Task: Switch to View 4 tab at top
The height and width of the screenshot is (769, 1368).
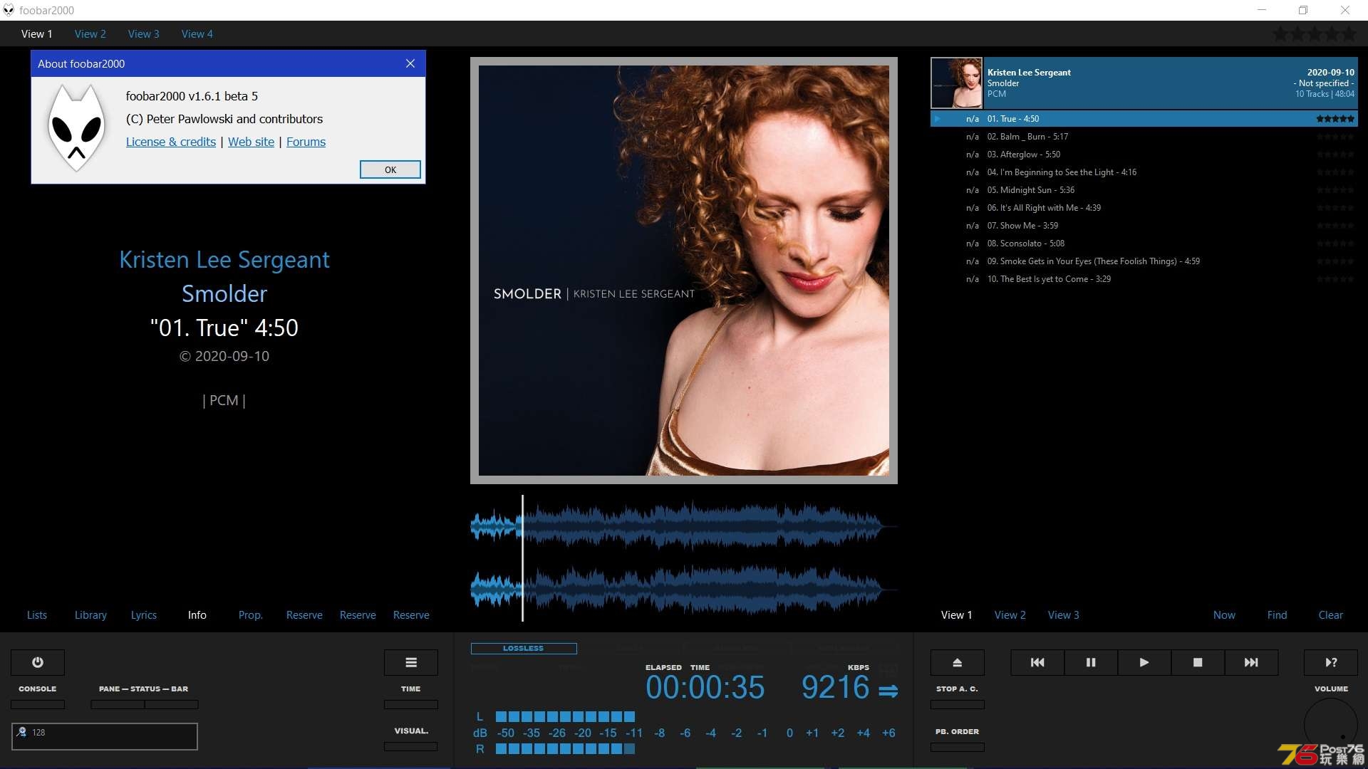Action: (x=197, y=33)
